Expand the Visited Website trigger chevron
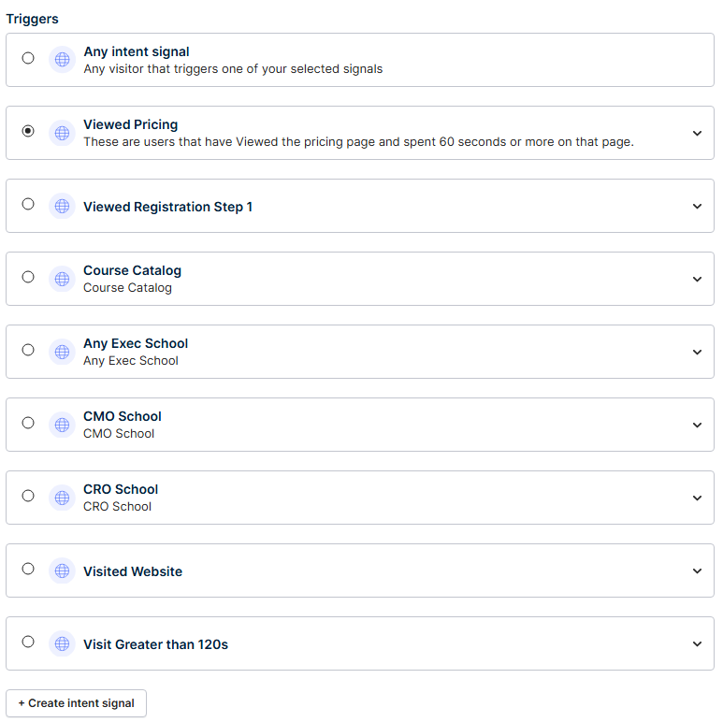The width and height of the screenshot is (723, 722). (x=697, y=570)
